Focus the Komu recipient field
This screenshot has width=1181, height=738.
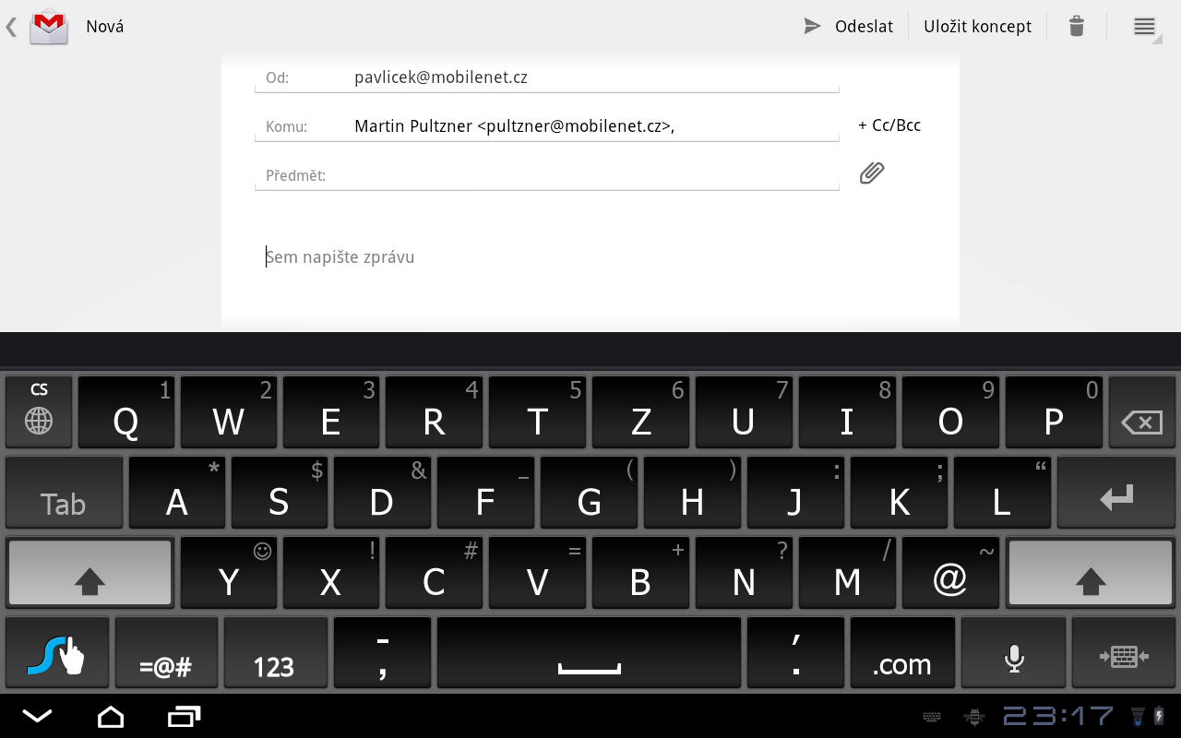tap(547, 126)
